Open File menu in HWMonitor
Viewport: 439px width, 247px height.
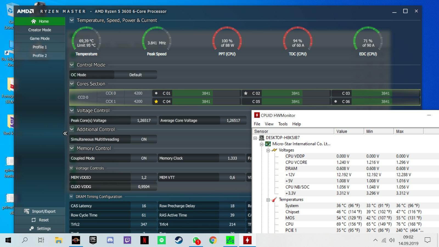257,124
